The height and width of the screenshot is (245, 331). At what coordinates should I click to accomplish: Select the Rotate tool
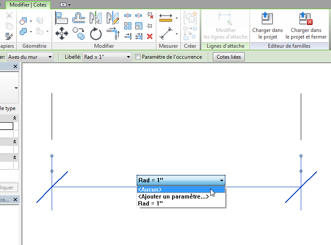(95, 34)
